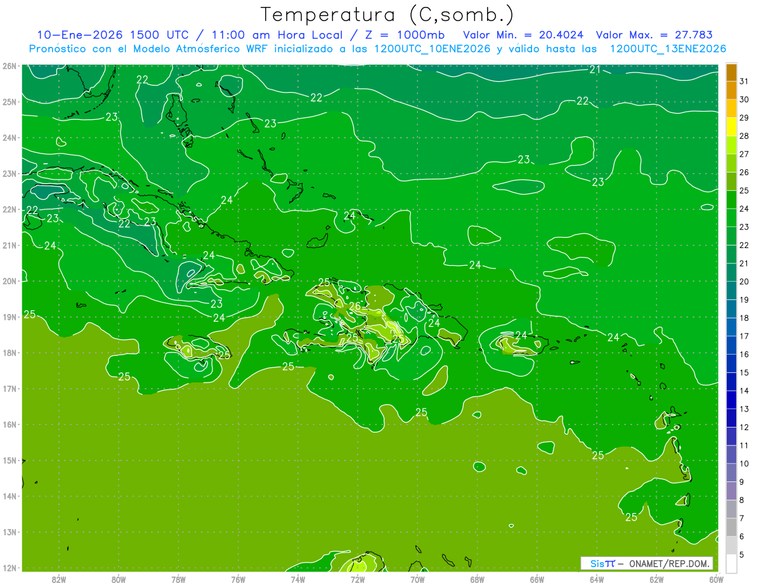
Task: Click legend value "26" on the color bar
Action: point(744,172)
